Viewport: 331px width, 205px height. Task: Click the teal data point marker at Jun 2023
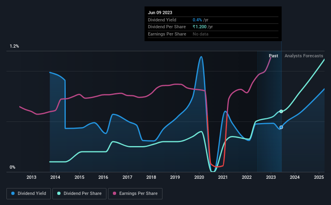pos(281,111)
